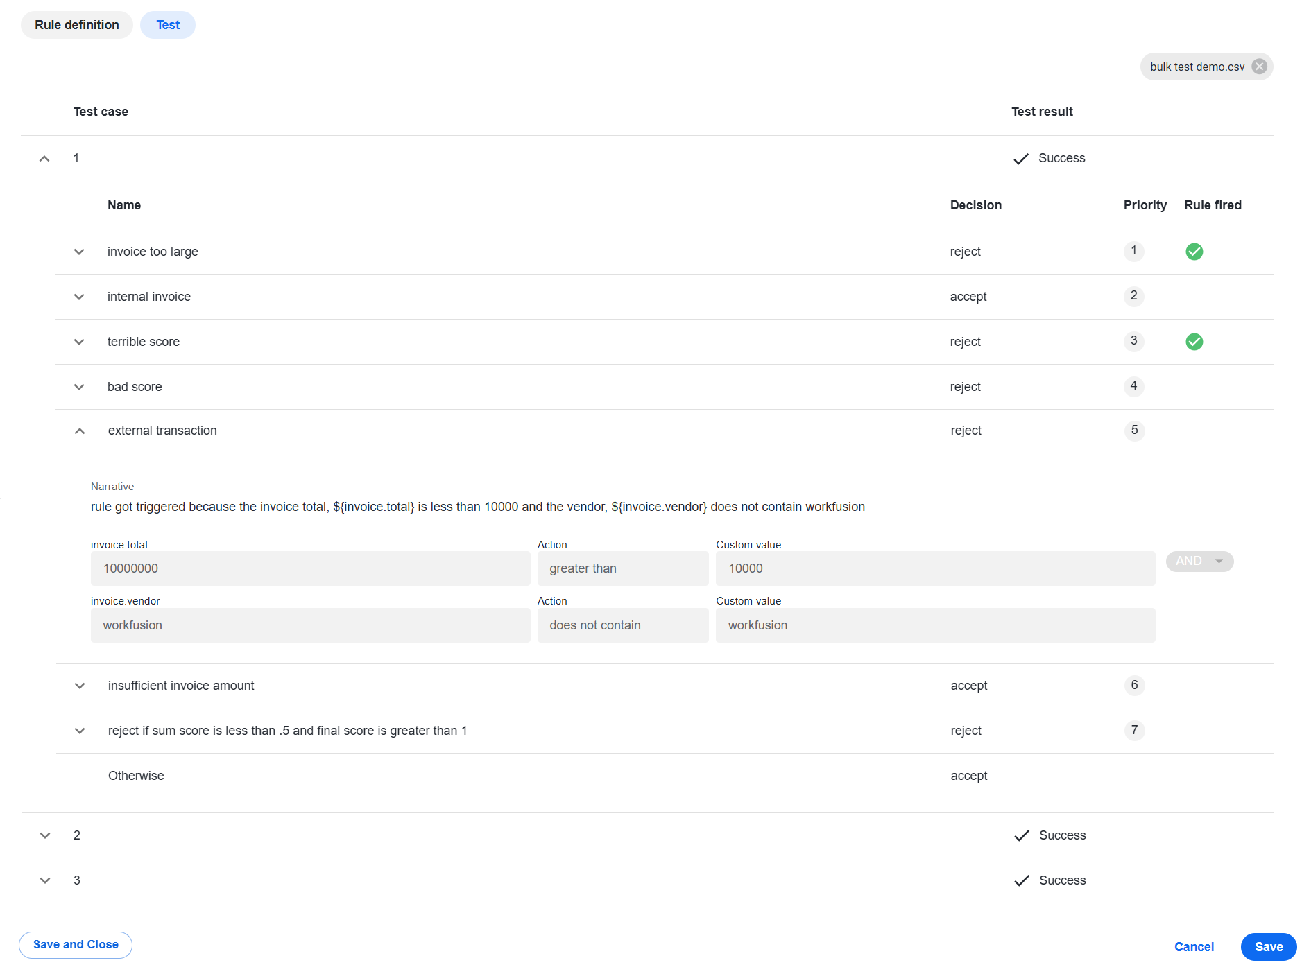This screenshot has width=1302, height=974.
Task: Click the does not contain action field
Action: click(x=623, y=625)
